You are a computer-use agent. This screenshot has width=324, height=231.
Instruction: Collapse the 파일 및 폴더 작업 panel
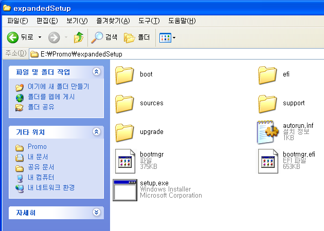(x=97, y=71)
